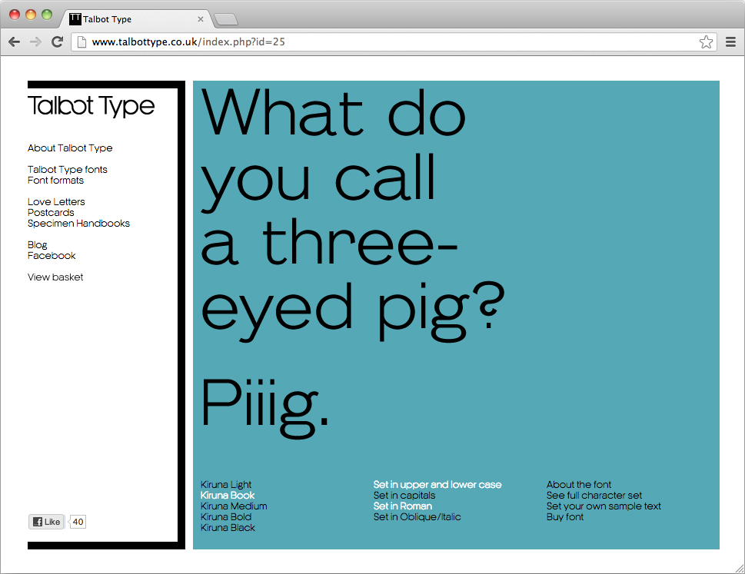
Task: Select Kiruna Medium weight
Action: click(234, 506)
